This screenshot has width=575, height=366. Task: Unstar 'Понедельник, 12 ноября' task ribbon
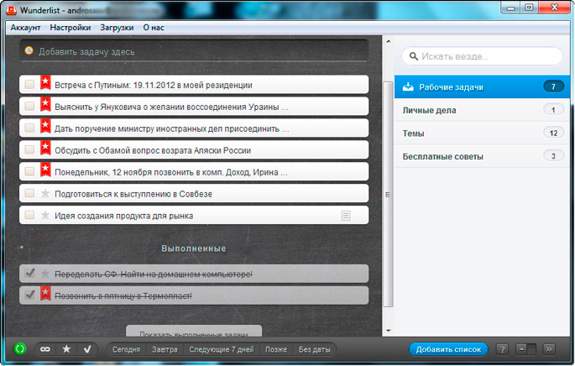[45, 170]
